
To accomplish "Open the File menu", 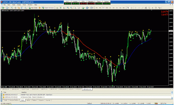I will [x=4, y=5].
